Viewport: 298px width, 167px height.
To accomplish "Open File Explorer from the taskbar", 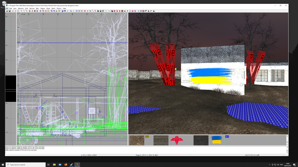I will click(54, 165).
